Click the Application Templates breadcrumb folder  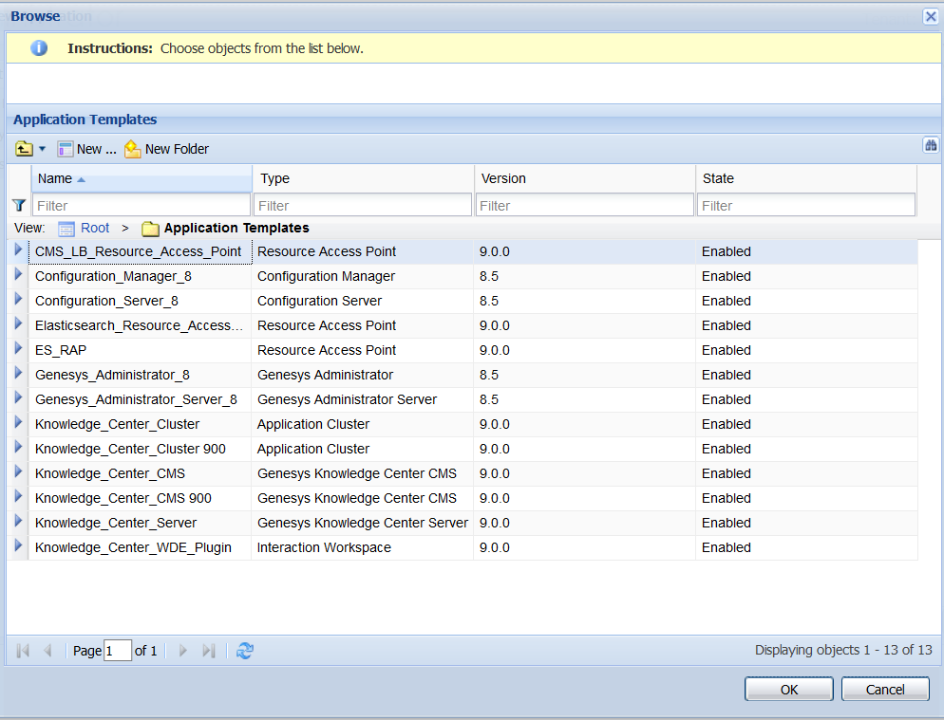226,228
